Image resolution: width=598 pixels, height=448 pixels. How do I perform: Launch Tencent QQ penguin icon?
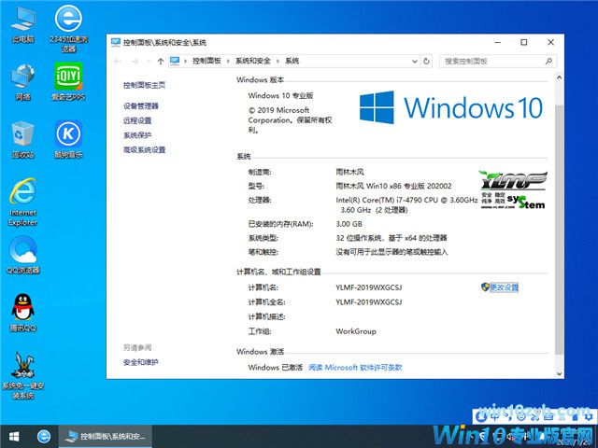pos(22,313)
